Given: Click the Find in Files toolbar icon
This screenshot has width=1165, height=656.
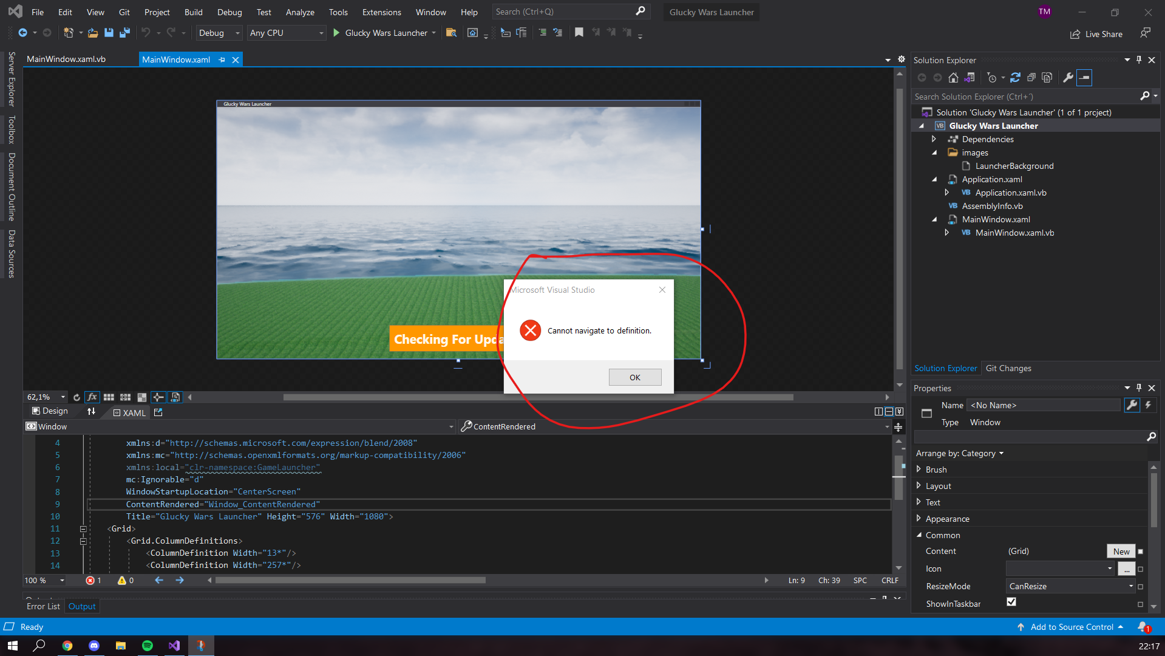Looking at the screenshot, I should pos(451,33).
